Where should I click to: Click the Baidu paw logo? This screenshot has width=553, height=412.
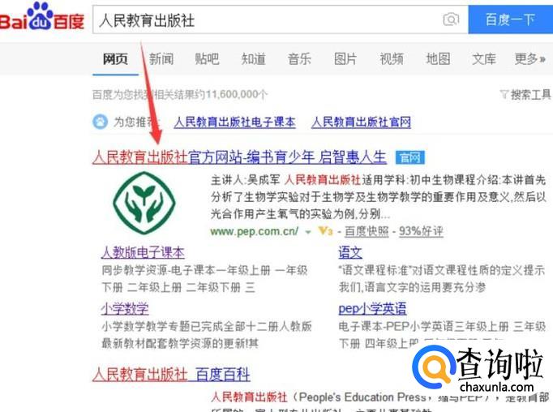tap(42, 16)
